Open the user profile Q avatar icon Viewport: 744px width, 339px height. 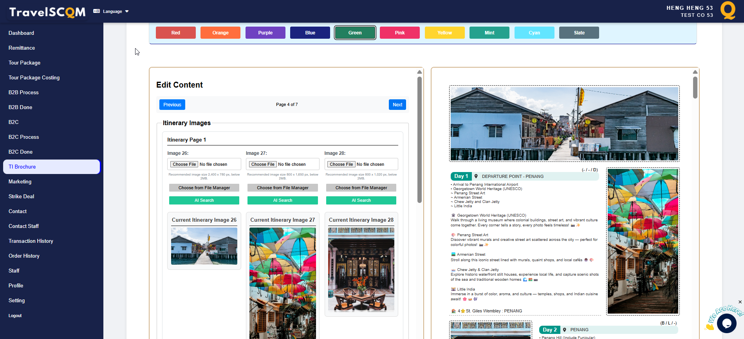(x=728, y=11)
